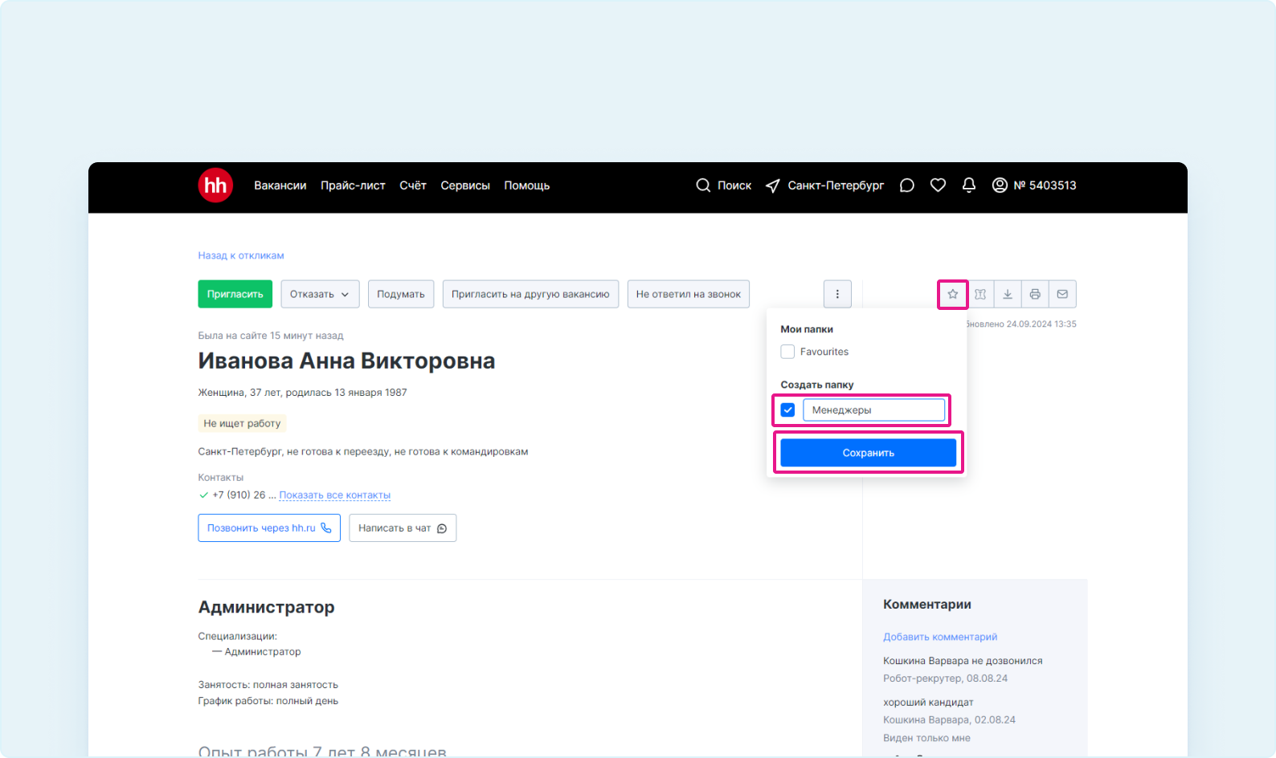
Task: Print the resume using printer icon
Action: pos(1035,294)
